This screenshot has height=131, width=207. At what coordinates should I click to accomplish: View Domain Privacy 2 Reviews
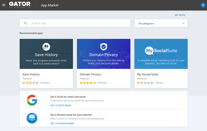(x=102, y=83)
